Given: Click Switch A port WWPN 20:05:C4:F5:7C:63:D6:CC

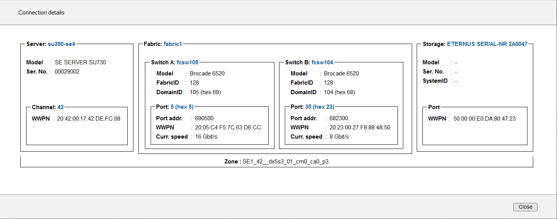Looking at the screenshot, I should (228, 127).
